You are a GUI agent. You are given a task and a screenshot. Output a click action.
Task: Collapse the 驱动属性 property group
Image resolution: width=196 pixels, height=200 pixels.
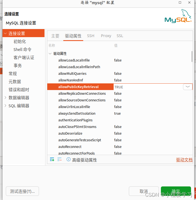click(50, 53)
